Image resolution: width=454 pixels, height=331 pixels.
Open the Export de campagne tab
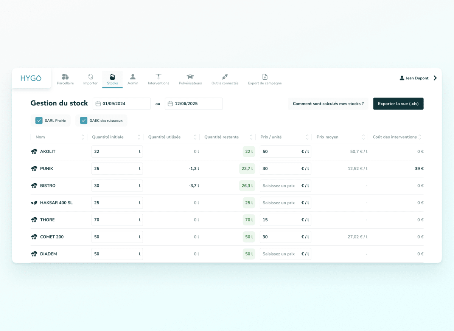click(x=265, y=79)
